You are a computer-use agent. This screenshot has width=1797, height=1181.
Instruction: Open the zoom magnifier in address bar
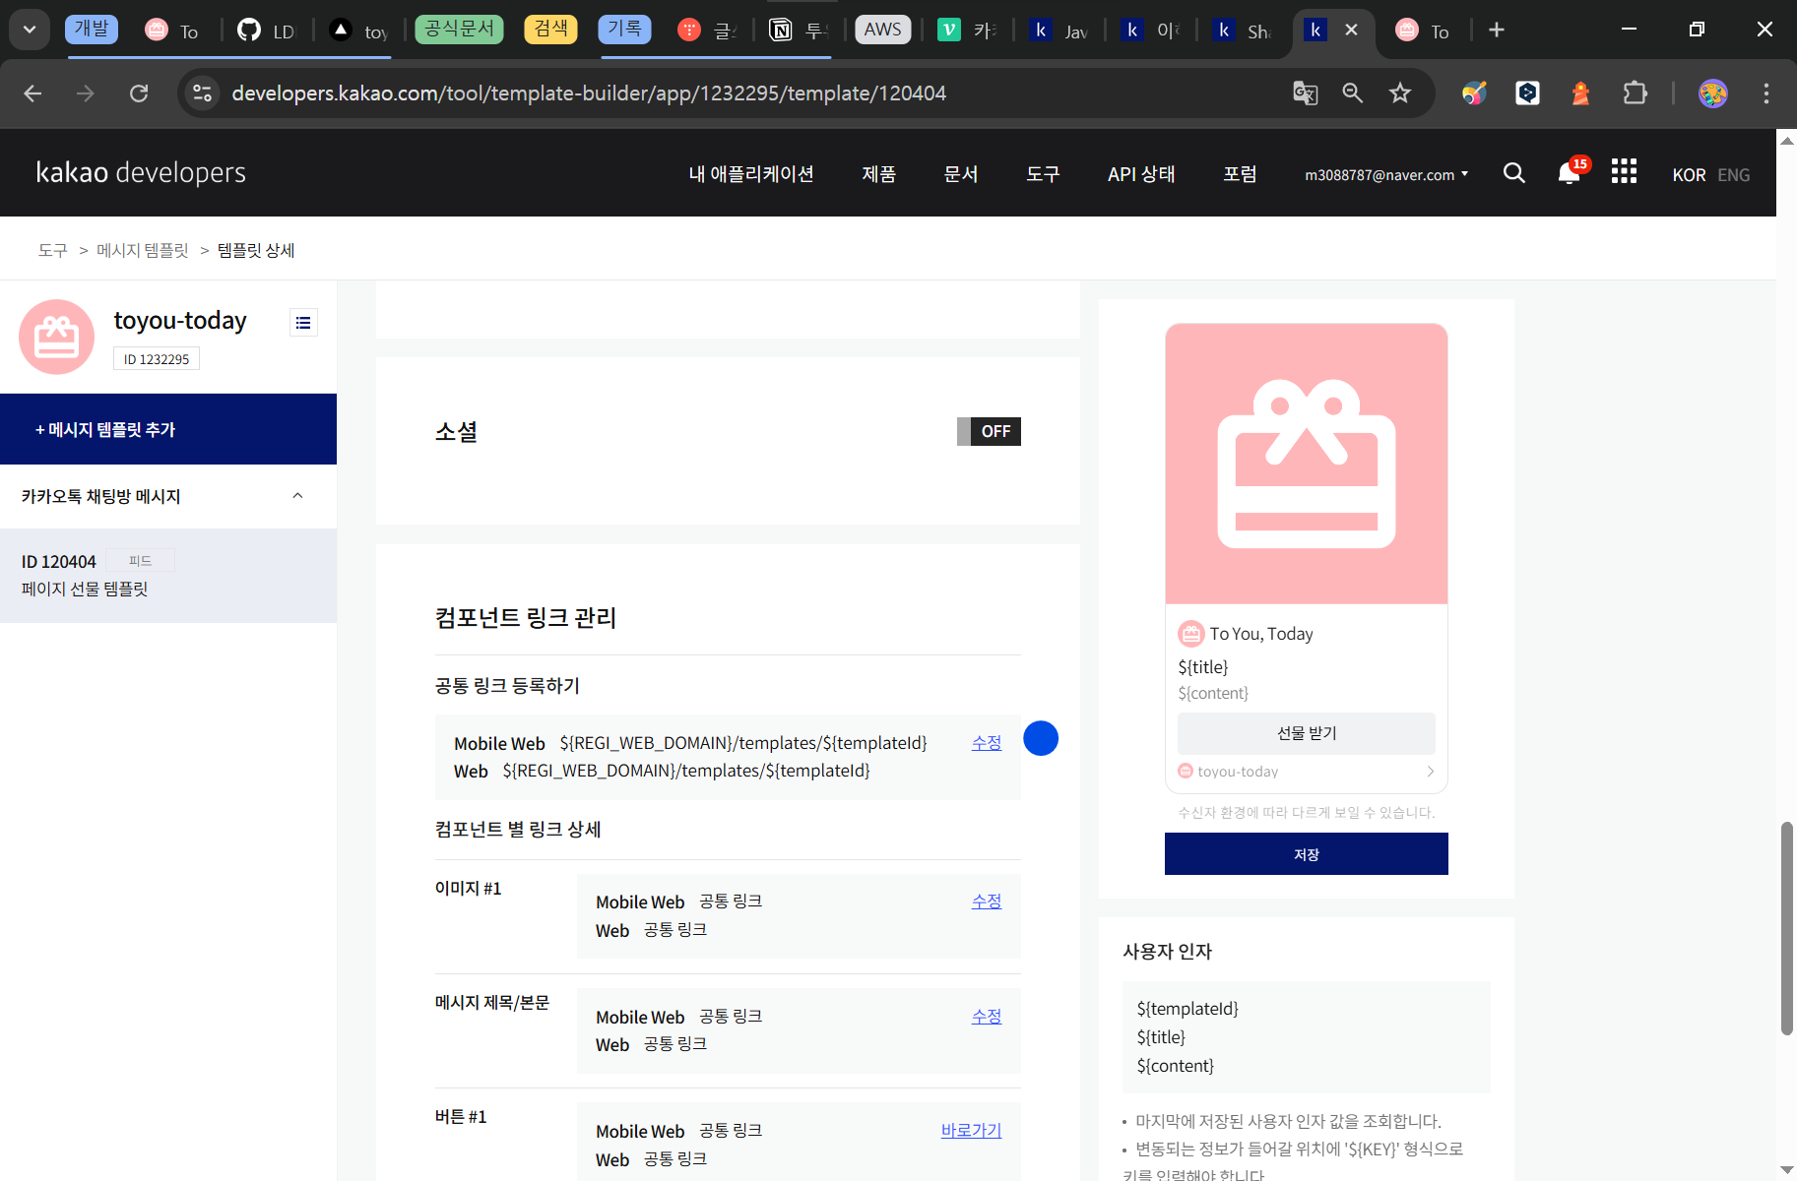point(1353,93)
